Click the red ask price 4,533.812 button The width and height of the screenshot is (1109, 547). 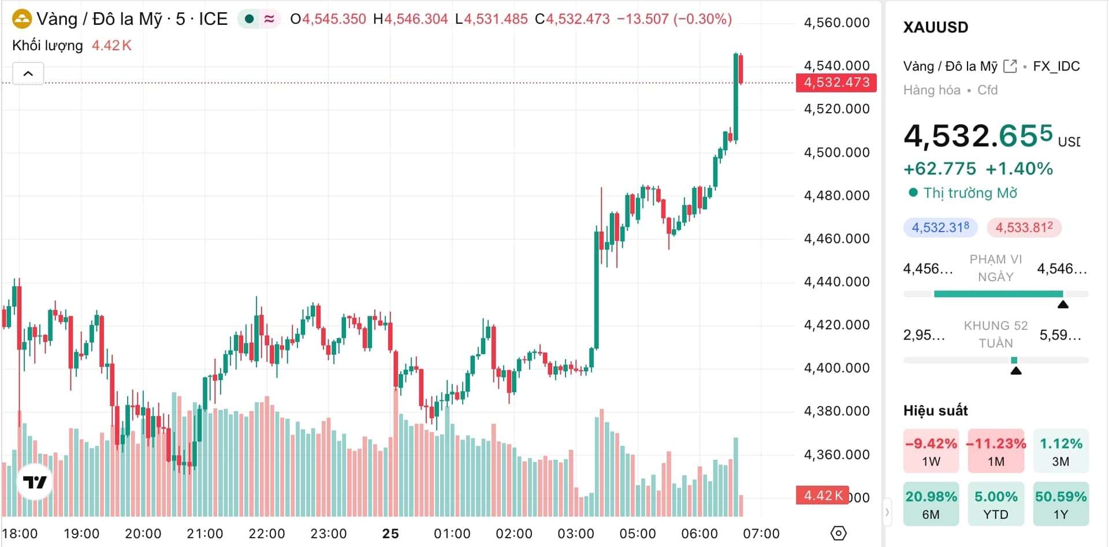pos(1024,228)
